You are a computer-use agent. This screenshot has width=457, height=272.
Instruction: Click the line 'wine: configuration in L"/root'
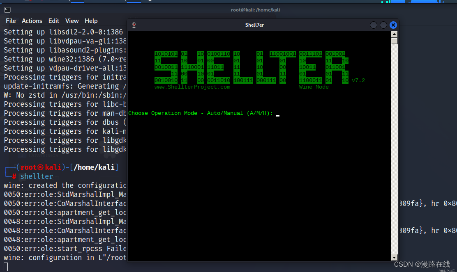[65, 258]
